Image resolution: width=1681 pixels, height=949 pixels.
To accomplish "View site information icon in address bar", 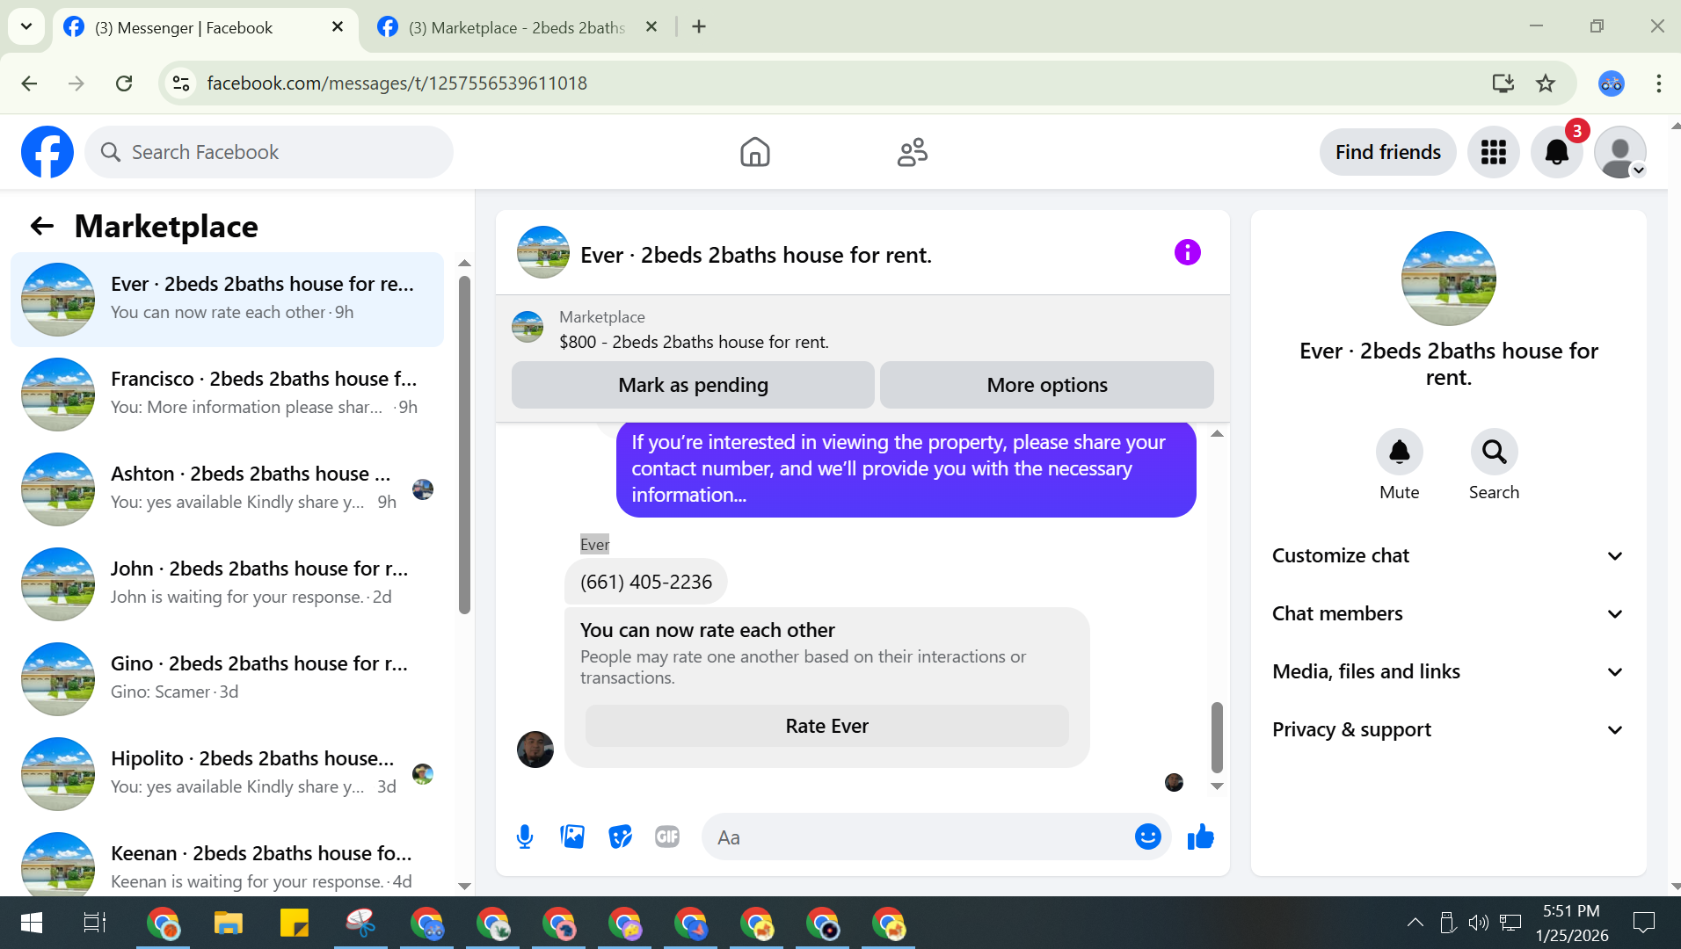I will tap(181, 83).
